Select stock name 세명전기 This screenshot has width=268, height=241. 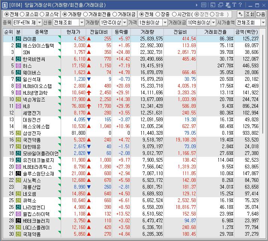tap(31, 113)
